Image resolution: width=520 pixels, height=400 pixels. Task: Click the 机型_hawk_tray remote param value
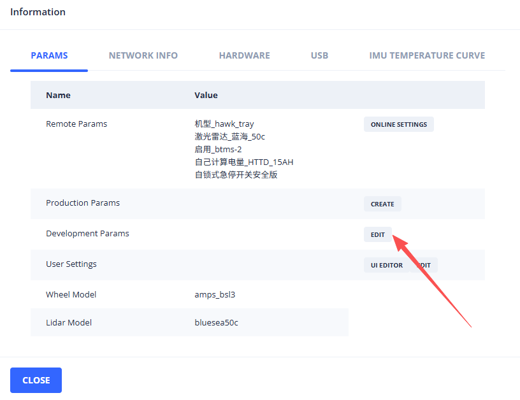[224, 124]
